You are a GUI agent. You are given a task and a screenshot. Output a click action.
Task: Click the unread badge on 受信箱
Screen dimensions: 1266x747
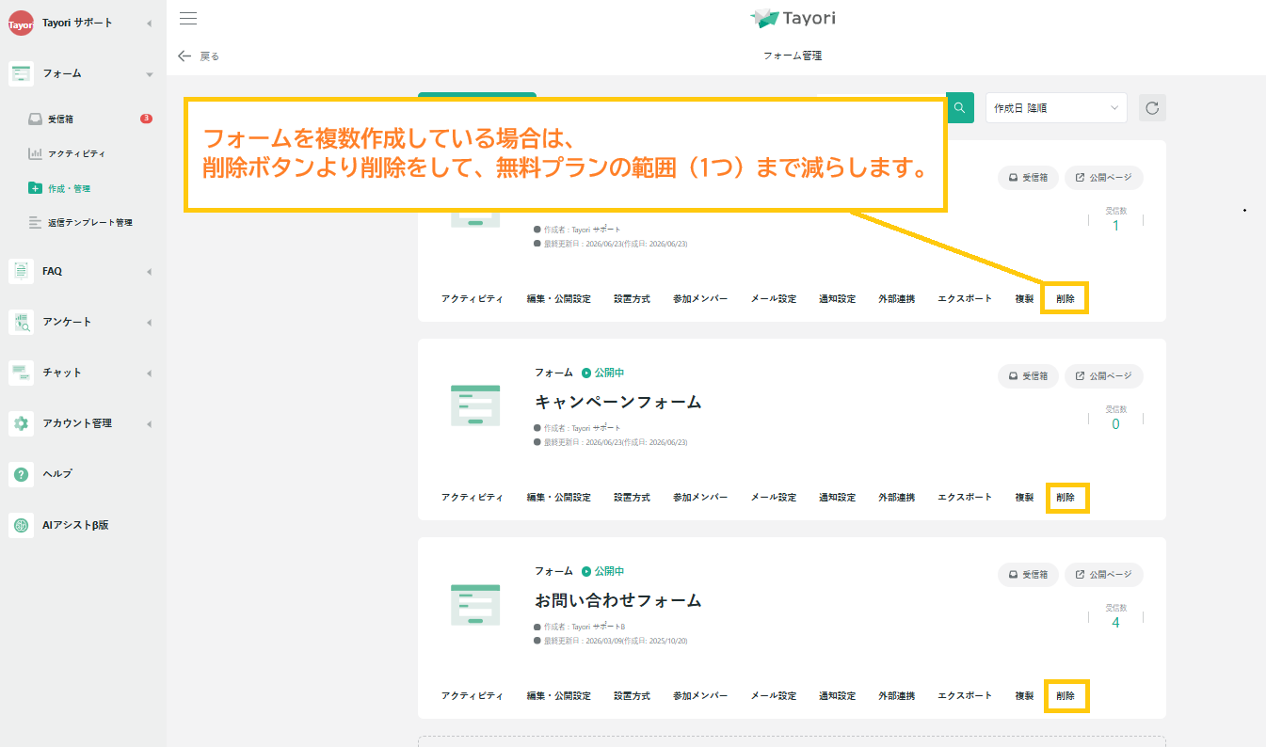[146, 119]
